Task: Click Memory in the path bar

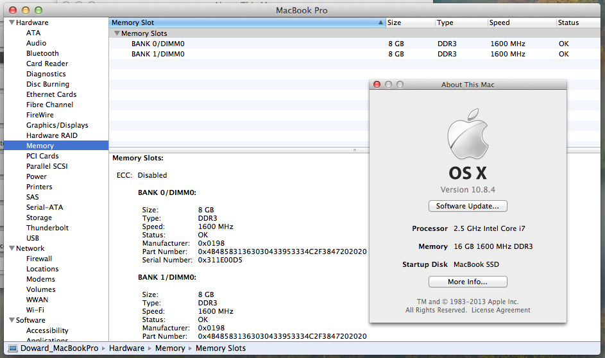Action: (x=170, y=348)
